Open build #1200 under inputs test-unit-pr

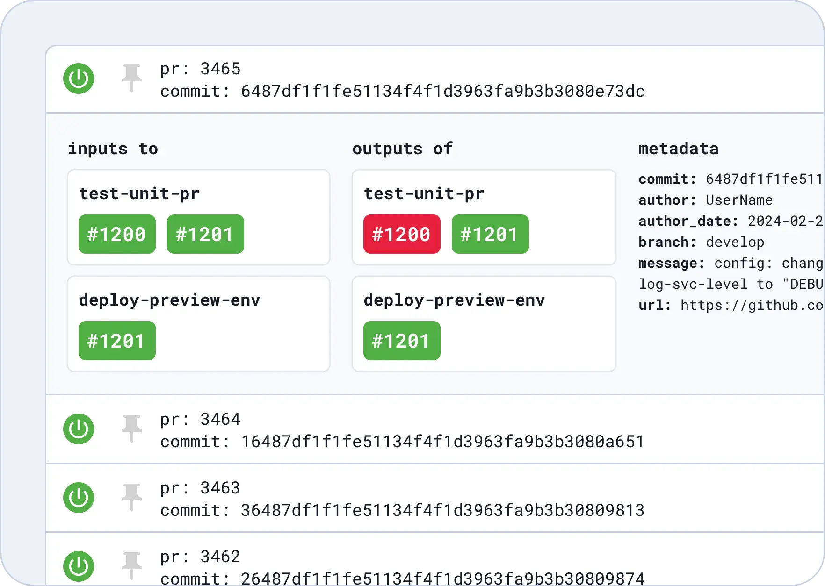(x=117, y=234)
